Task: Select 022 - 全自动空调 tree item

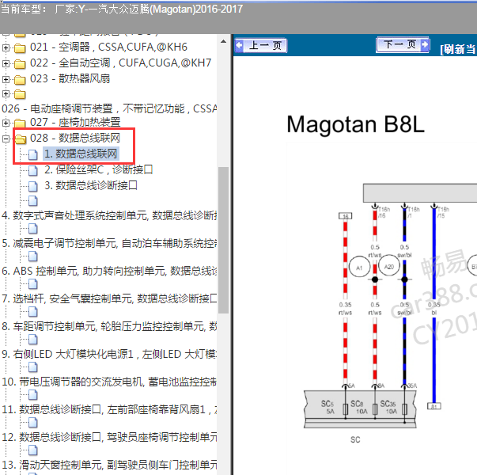Action: (x=120, y=63)
